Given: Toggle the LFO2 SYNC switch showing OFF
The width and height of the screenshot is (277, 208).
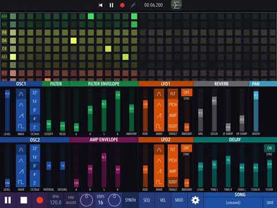Looking at the screenshot, I should point(186,148).
